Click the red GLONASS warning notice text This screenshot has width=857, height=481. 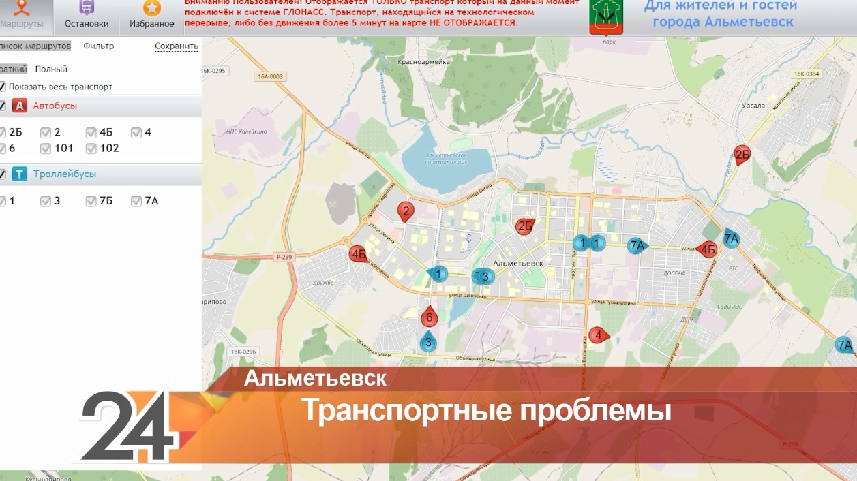tap(382, 14)
